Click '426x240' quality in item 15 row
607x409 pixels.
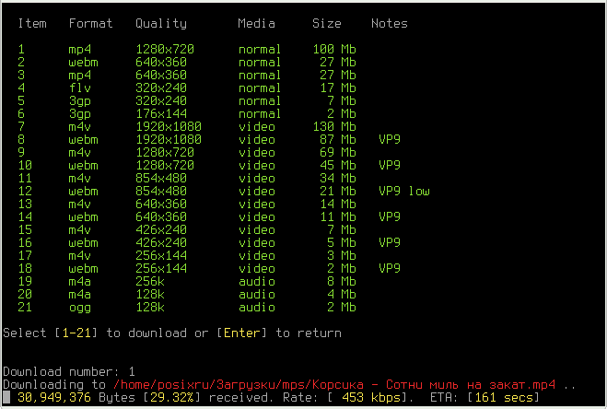[161, 229]
